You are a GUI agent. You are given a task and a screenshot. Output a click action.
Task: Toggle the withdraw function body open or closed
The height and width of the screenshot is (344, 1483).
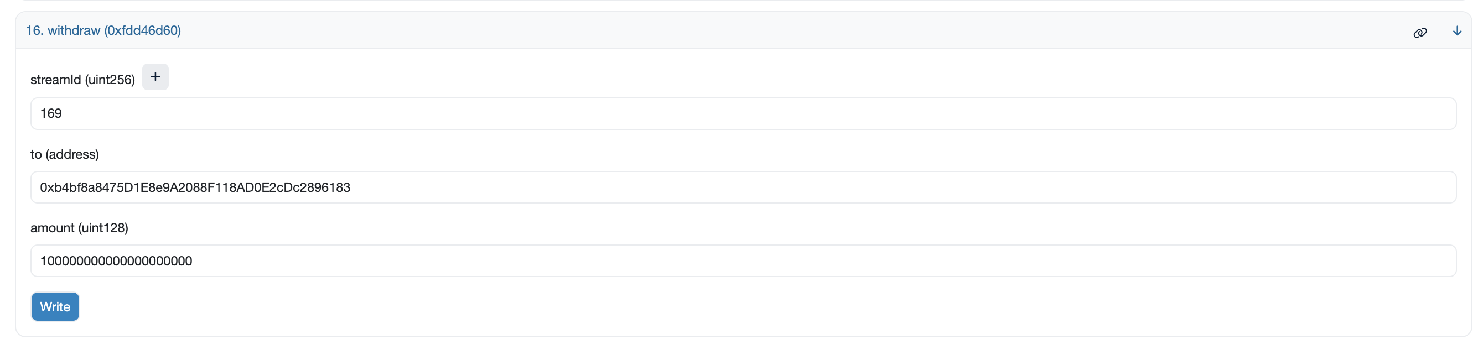click(x=1457, y=30)
